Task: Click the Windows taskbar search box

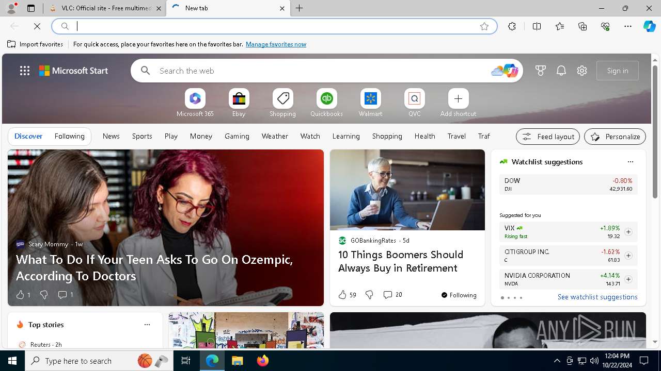Action: point(99,361)
